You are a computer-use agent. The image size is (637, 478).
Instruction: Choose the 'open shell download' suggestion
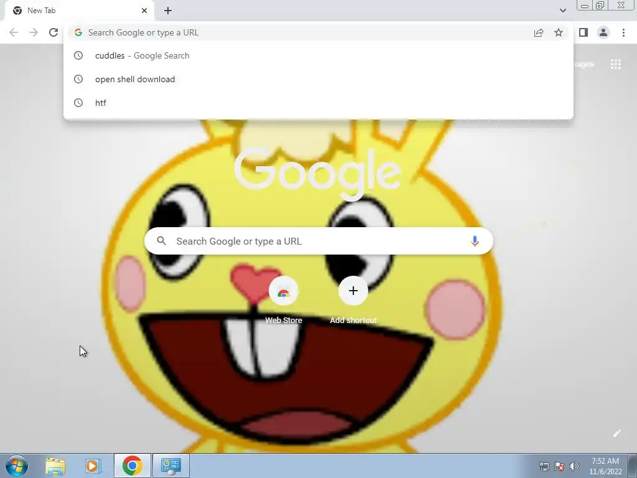click(x=318, y=79)
